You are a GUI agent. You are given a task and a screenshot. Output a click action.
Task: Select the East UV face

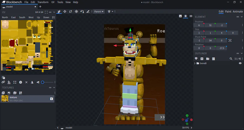point(13,17)
